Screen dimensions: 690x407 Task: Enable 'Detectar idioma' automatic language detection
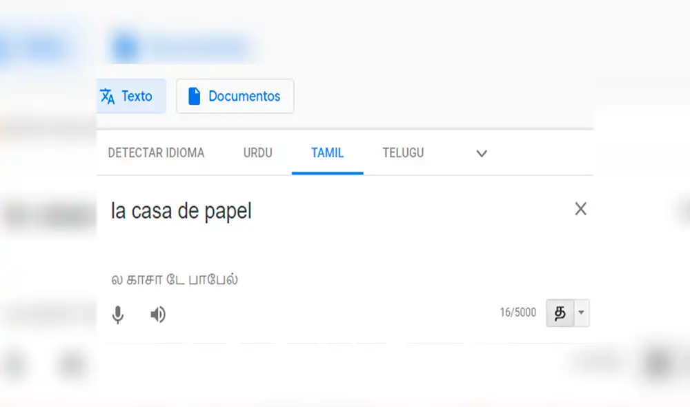[x=155, y=153]
